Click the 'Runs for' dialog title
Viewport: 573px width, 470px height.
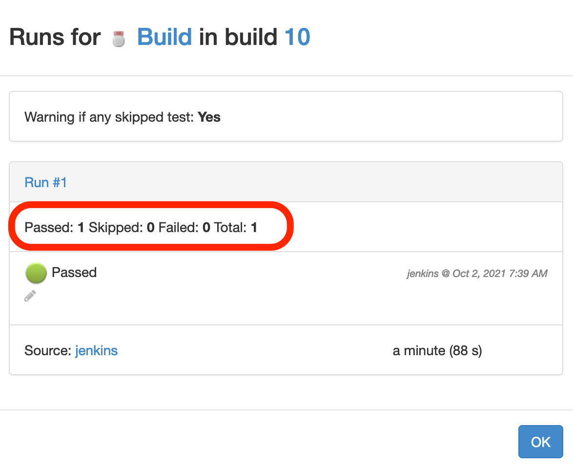click(55, 37)
